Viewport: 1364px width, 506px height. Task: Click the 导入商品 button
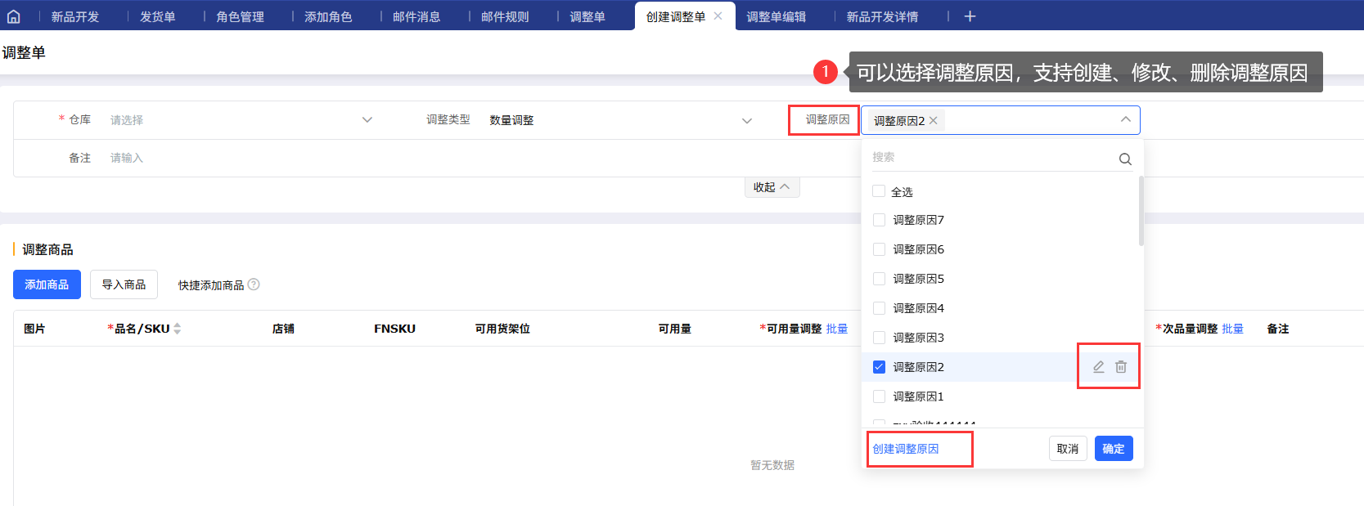pos(124,284)
